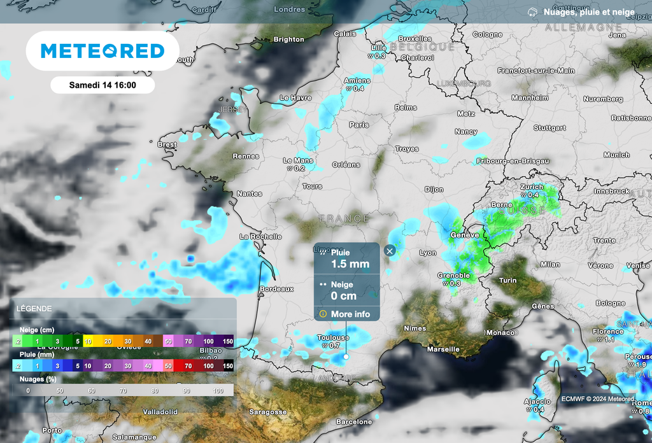
Task: Click the Lyon city label on map
Action: click(428, 253)
